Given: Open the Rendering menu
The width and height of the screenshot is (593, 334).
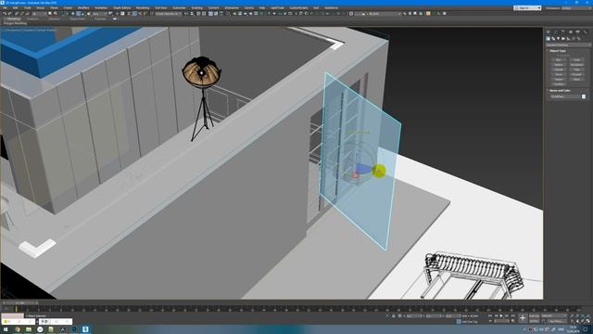Looking at the screenshot, I should pyautogui.click(x=143, y=7).
